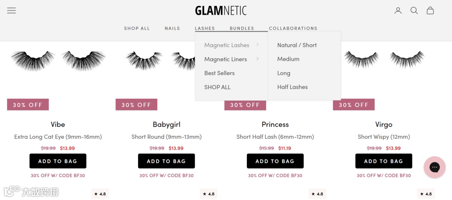Open the chat support bubble
This screenshot has width=452, height=200.
435,167
